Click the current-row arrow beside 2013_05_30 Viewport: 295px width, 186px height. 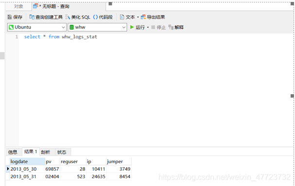[8, 169]
